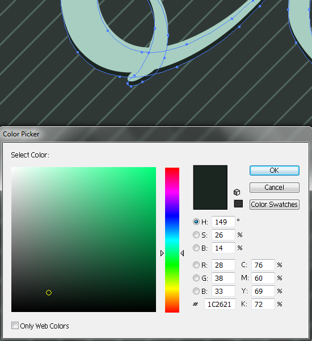
Task: Click the hue value input field
Action: [224, 222]
